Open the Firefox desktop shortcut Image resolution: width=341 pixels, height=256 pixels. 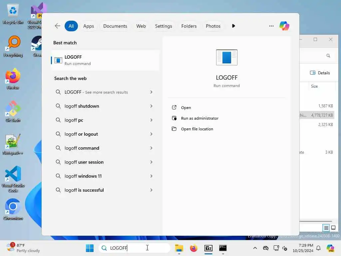click(13, 79)
